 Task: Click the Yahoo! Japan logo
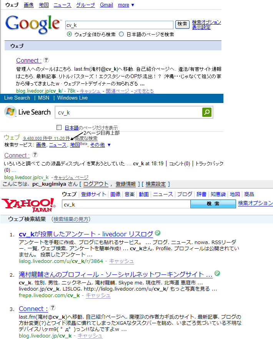coord(28,204)
